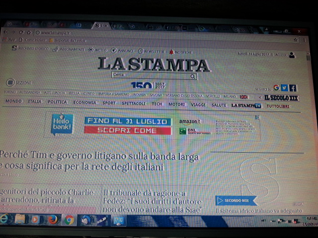Open La Stampa TV section

click(246, 106)
